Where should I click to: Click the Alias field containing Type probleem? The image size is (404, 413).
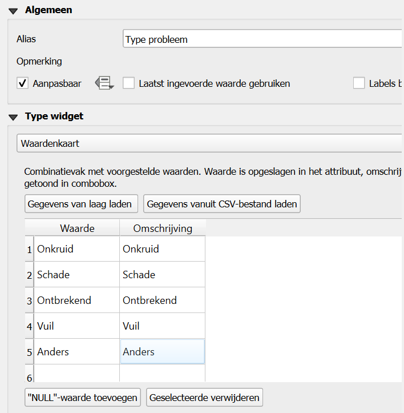click(262, 39)
